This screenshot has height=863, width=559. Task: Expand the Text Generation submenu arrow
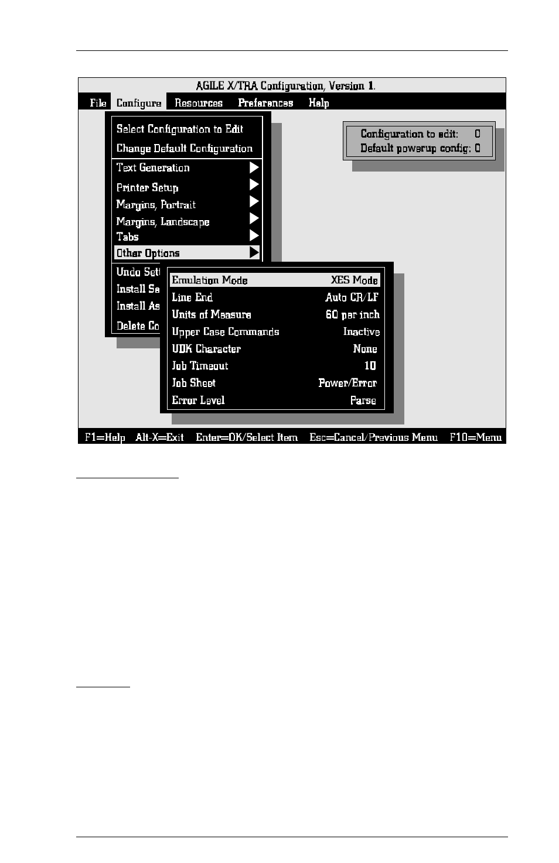pyautogui.click(x=254, y=167)
